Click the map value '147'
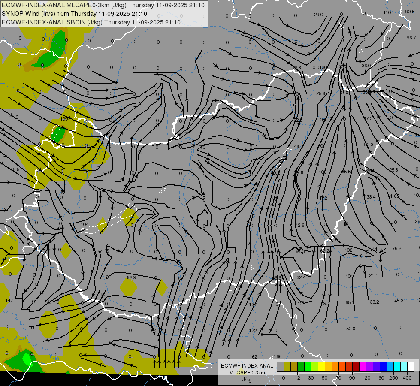 coord(9,300)
